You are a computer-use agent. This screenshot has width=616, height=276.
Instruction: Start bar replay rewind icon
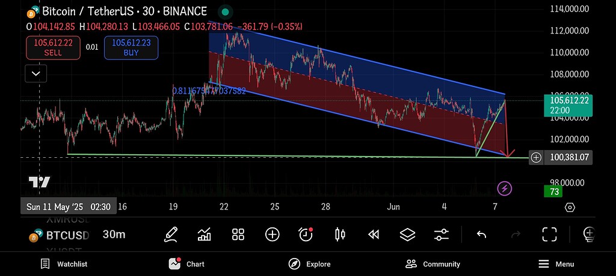[x=374, y=235]
